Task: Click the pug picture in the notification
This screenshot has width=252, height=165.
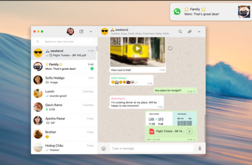Action: (244, 12)
